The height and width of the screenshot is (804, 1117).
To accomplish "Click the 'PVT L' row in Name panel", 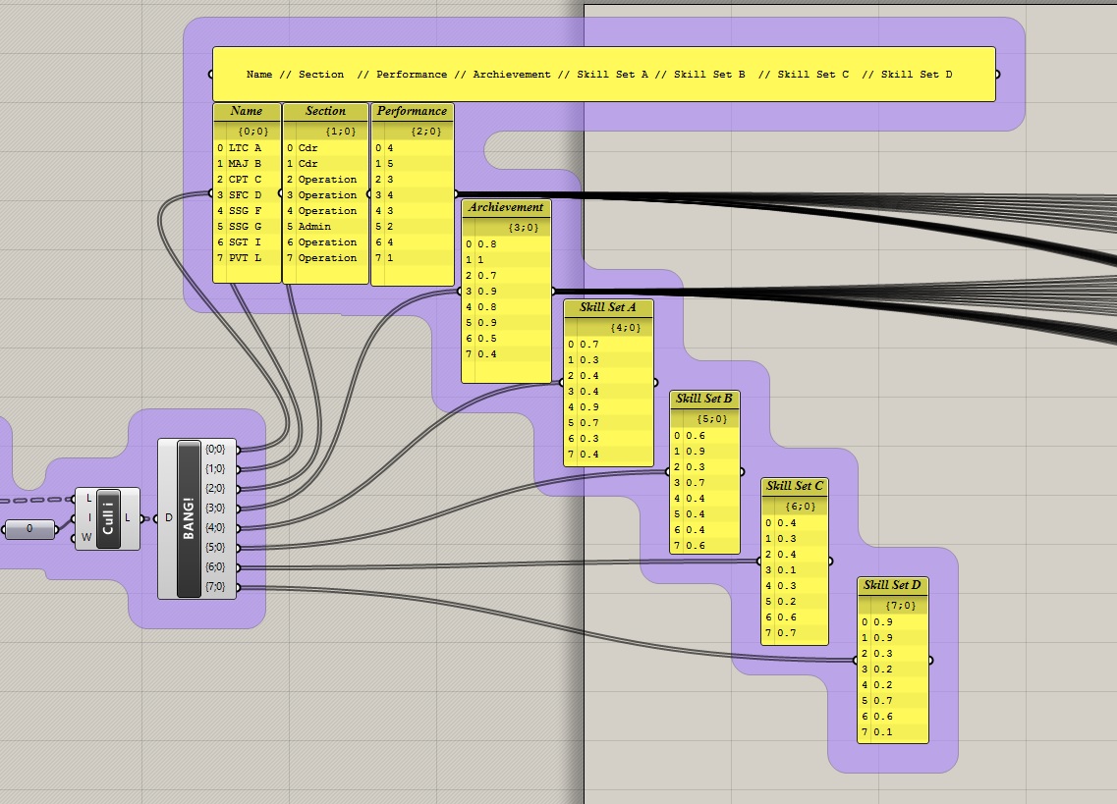I will coord(247,258).
